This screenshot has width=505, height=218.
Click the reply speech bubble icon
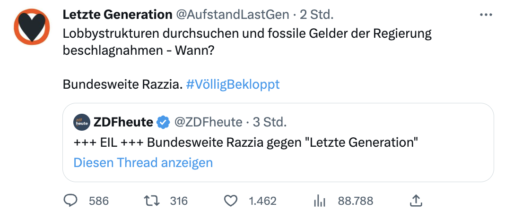(x=70, y=201)
